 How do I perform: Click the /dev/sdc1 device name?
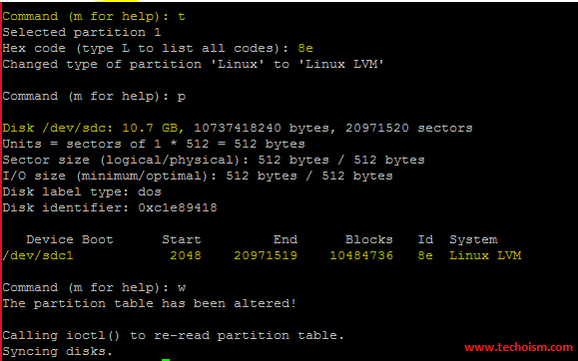click(38, 255)
